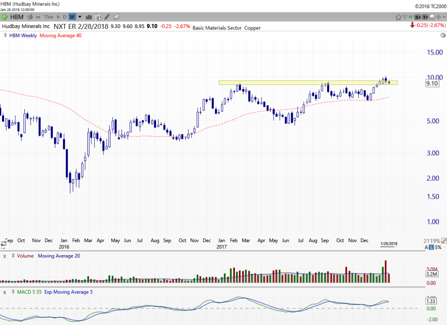This screenshot has width=447, height=325.
Task: Select the hourly (h) timeframe
Action: (x=58, y=17)
